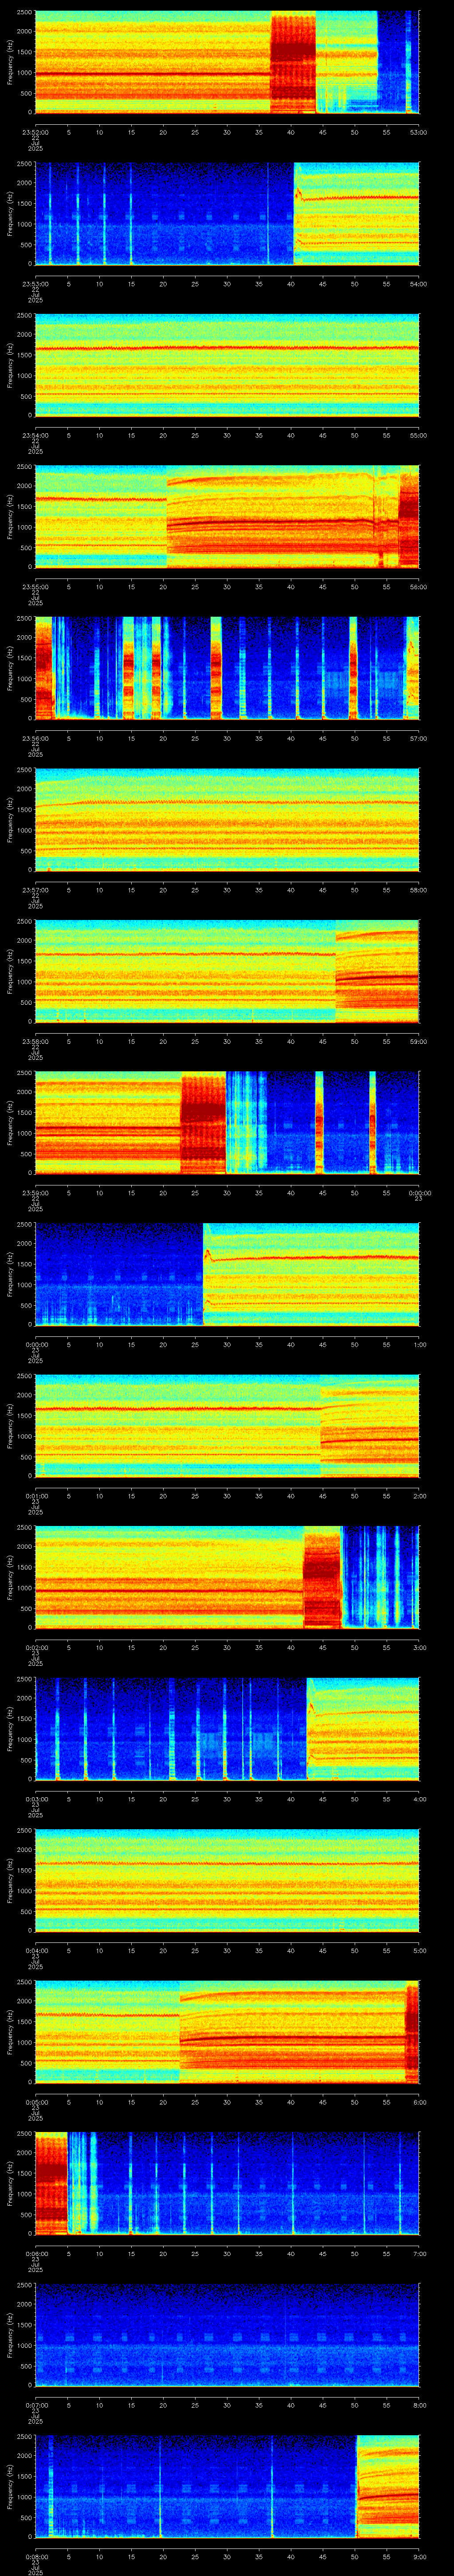Click the 57:00 end time label
Screen dimensions: 454x2576
(x=419, y=737)
